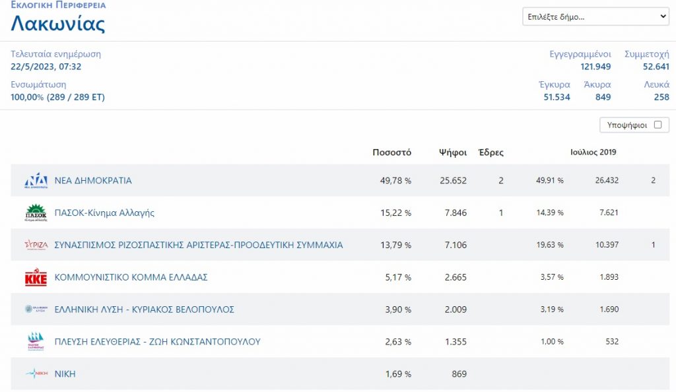Click the ΣΥΡΙΖΑ party logo
The image size is (676, 392).
click(36, 245)
